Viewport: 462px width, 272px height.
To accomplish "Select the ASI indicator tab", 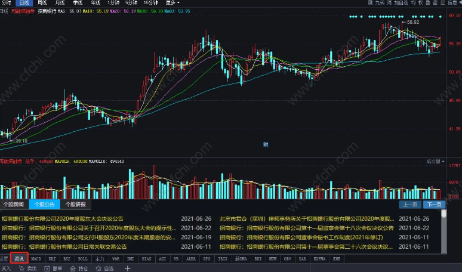I will [x=162, y=259].
